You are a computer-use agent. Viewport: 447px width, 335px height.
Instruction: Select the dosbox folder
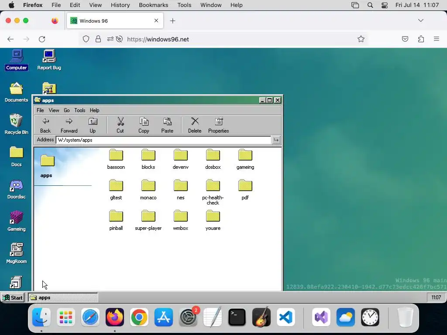pos(213,159)
